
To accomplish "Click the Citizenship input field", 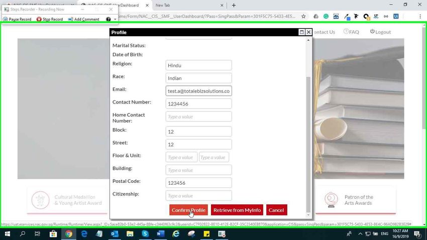I will click(x=198, y=196).
